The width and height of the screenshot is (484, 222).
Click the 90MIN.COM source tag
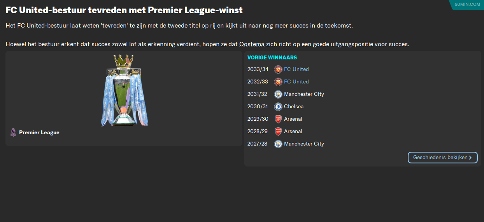tap(467, 4)
